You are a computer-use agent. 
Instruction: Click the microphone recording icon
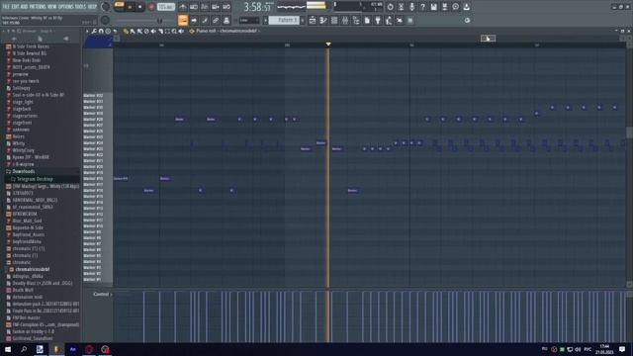411,7
